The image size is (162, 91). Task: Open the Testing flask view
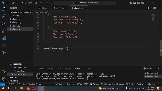tap(4, 45)
